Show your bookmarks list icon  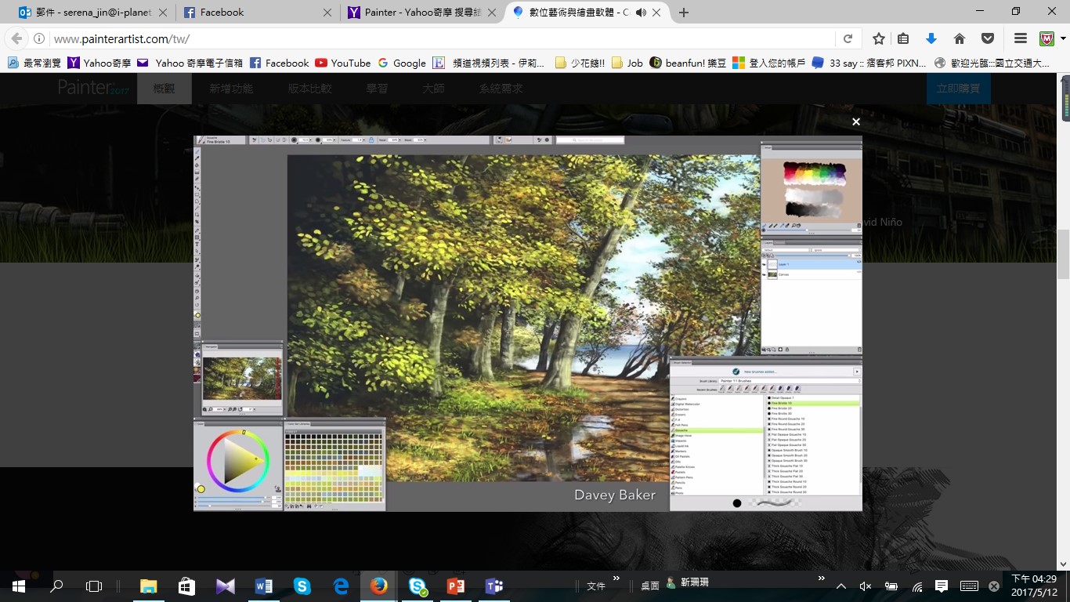(903, 38)
